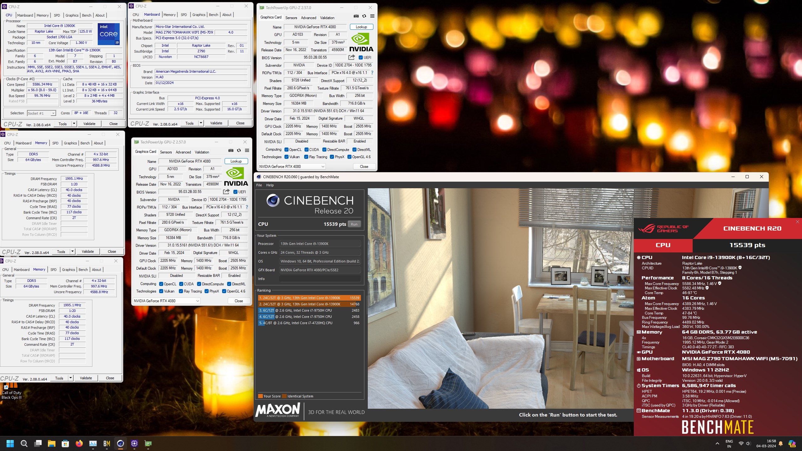Click the screenshot camera icon in lower GPU-Z window
Screen dimensions: 802x451
pyautogui.click(x=231, y=150)
